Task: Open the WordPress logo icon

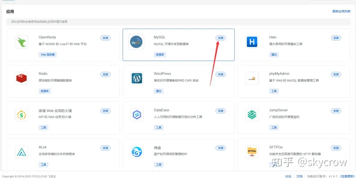Action: [136, 78]
